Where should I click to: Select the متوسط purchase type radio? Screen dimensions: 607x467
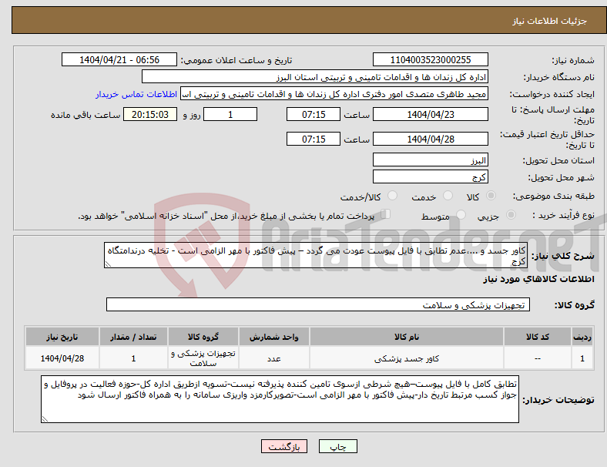click(461, 214)
